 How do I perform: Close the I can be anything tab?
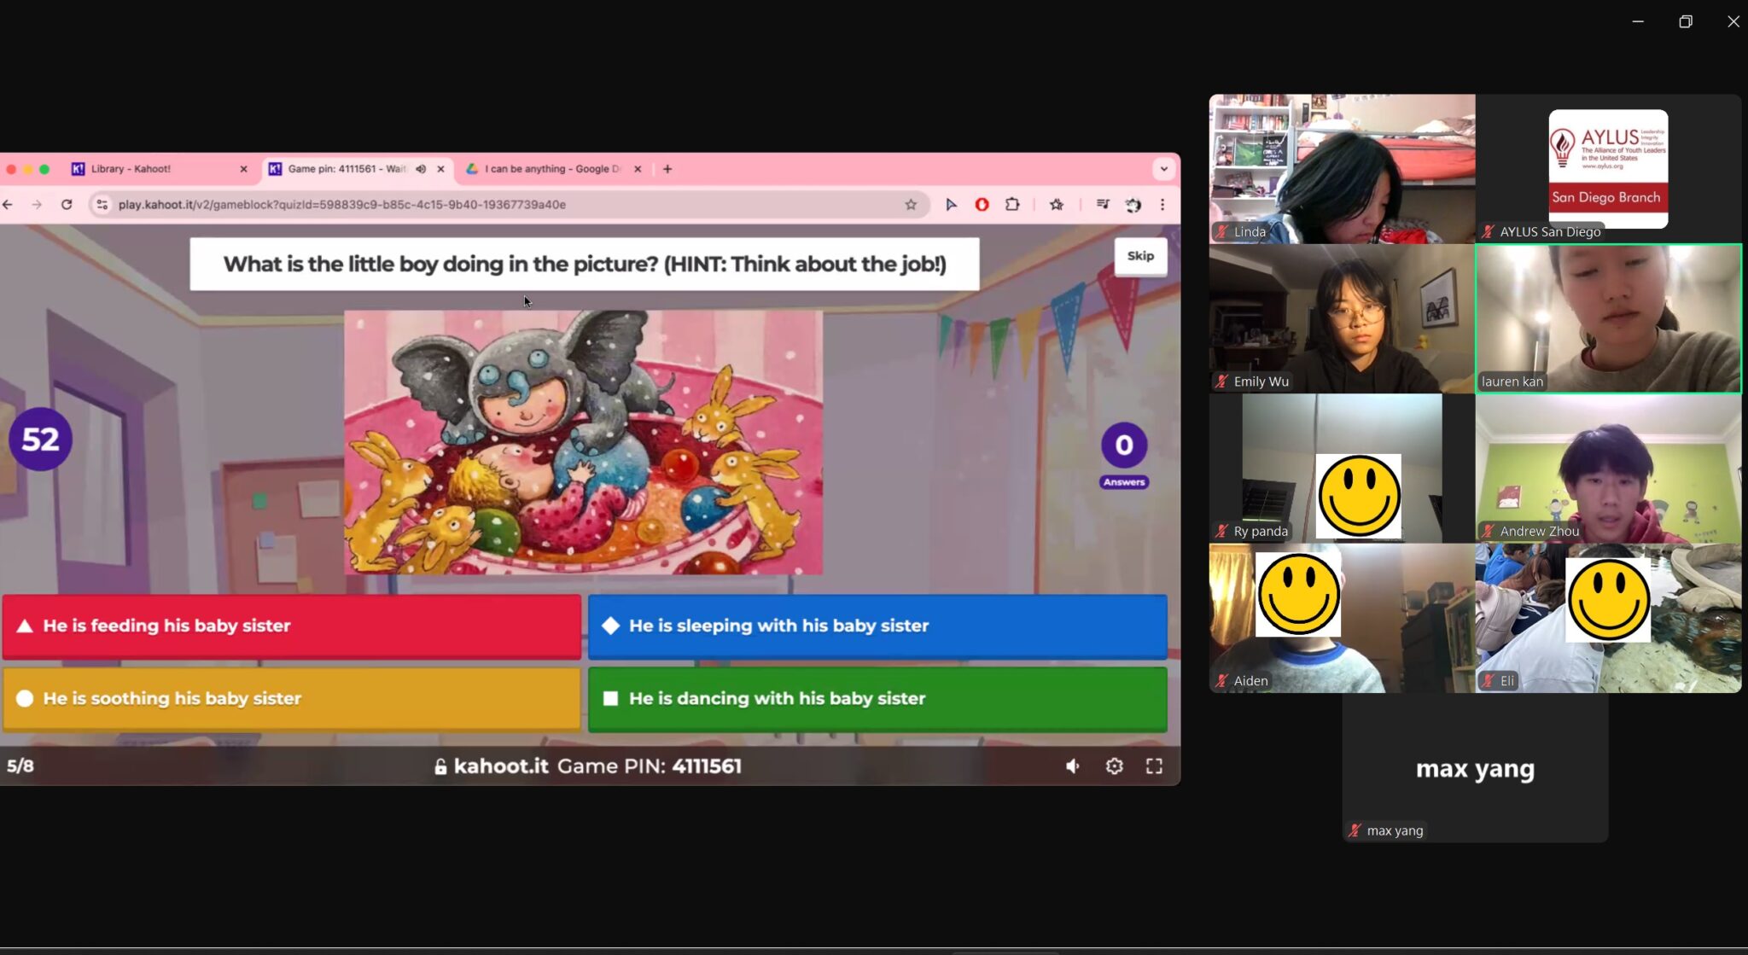(638, 169)
